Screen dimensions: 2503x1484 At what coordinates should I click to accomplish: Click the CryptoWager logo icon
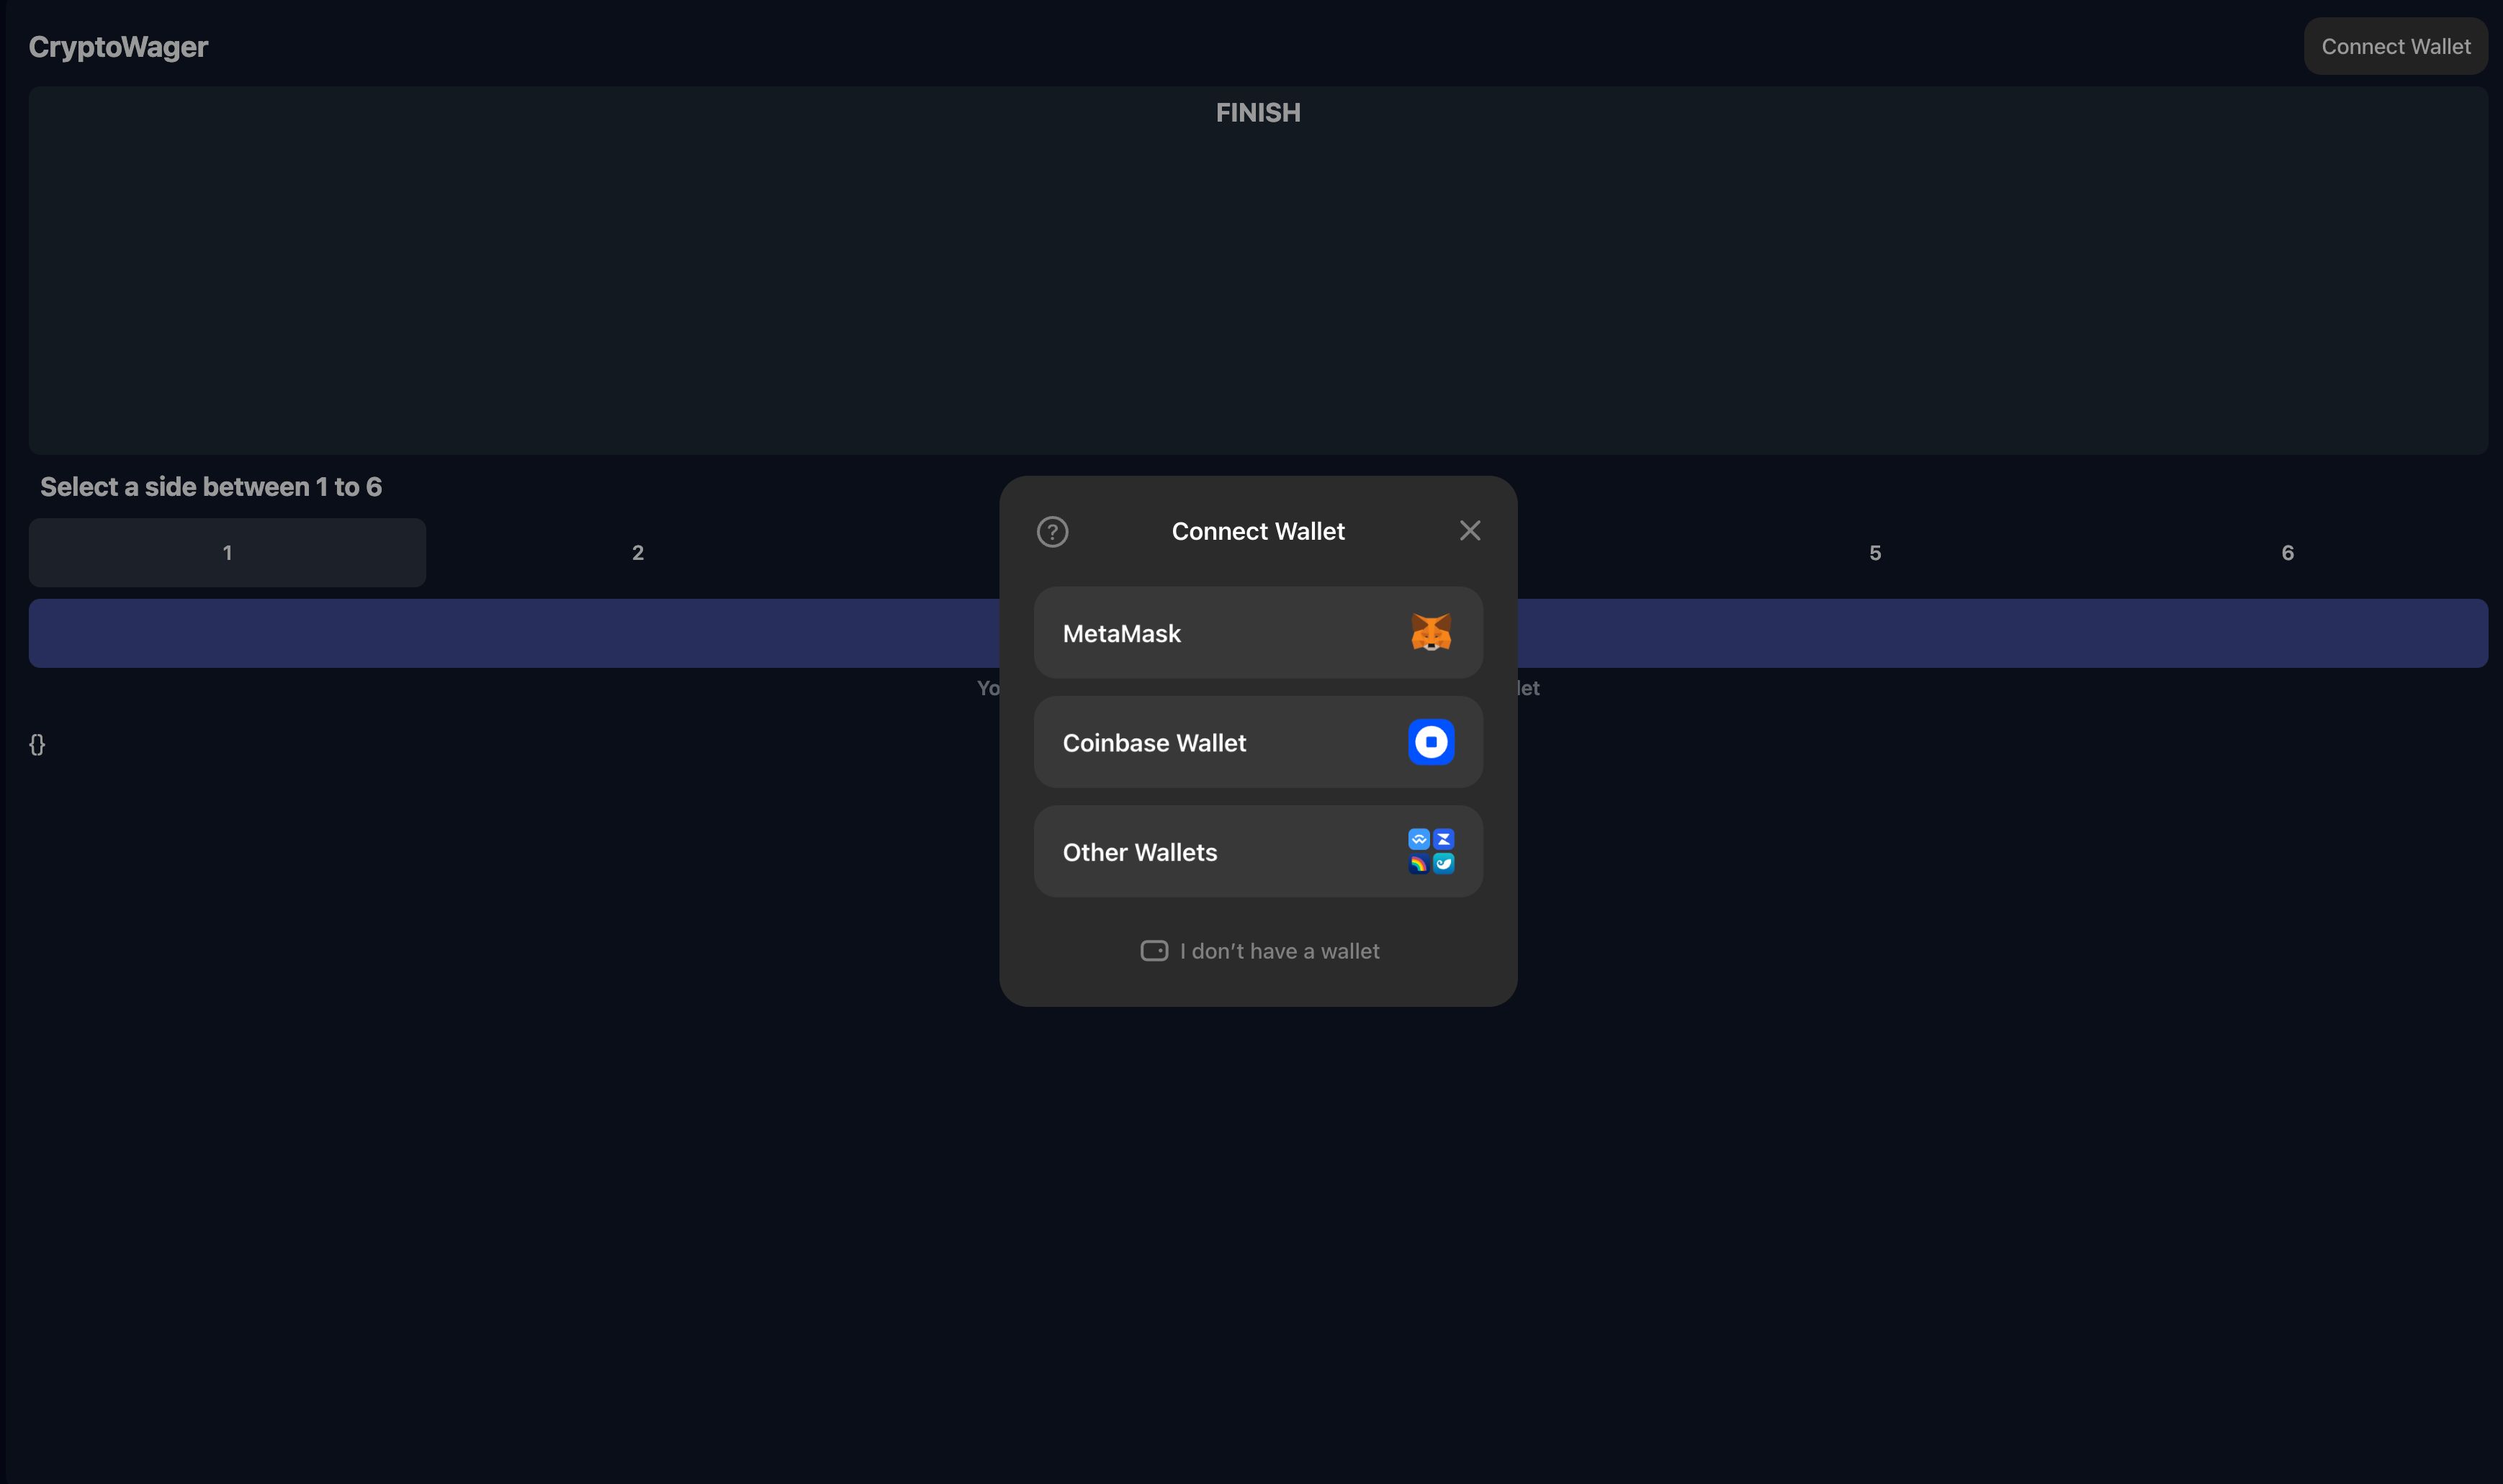tap(118, 44)
